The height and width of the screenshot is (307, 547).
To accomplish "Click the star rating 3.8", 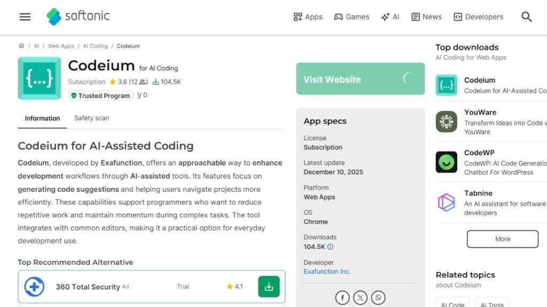I will 118,82.
